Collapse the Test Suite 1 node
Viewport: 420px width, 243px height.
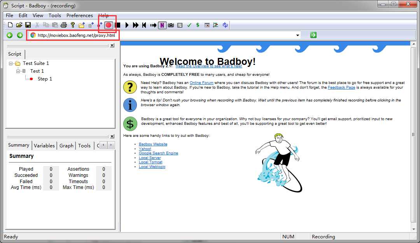(x=11, y=63)
